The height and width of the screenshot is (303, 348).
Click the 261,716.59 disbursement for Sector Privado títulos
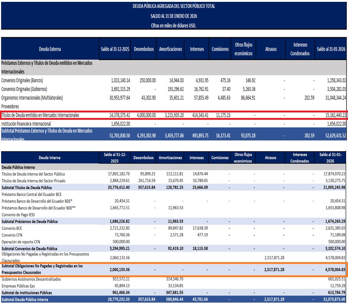pyautogui.click(x=147, y=181)
